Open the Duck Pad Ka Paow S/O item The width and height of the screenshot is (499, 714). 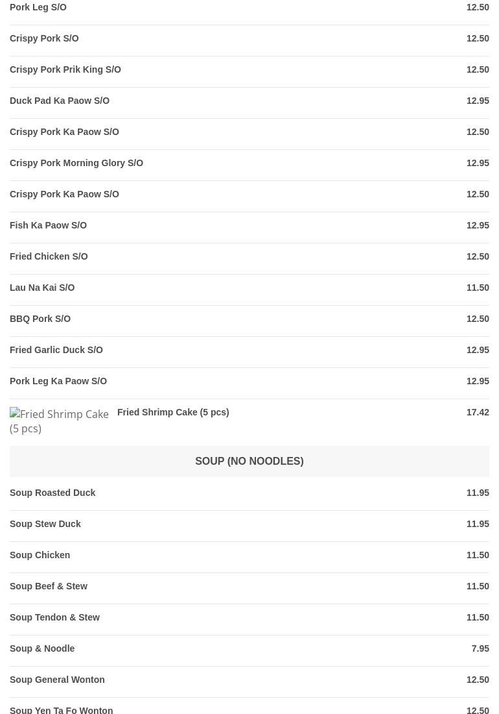[60, 101]
